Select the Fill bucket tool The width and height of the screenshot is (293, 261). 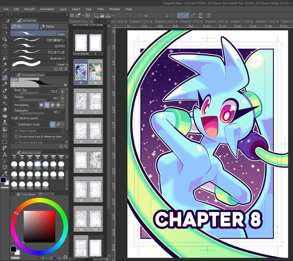click(x=5, y=116)
